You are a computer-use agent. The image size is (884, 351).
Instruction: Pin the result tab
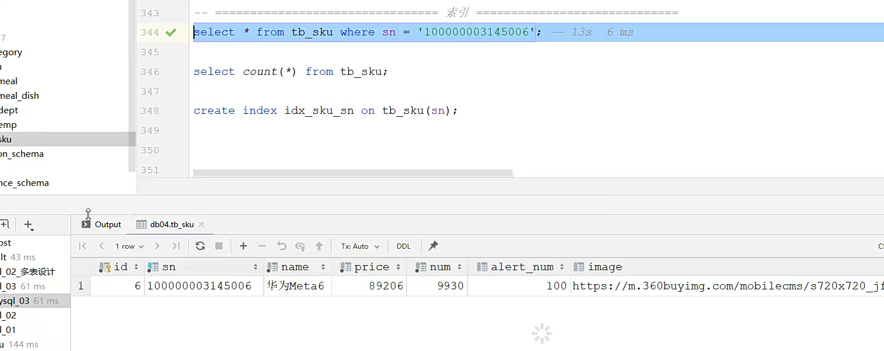pyautogui.click(x=433, y=246)
